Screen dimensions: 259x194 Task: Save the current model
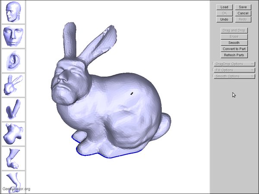click(x=243, y=7)
